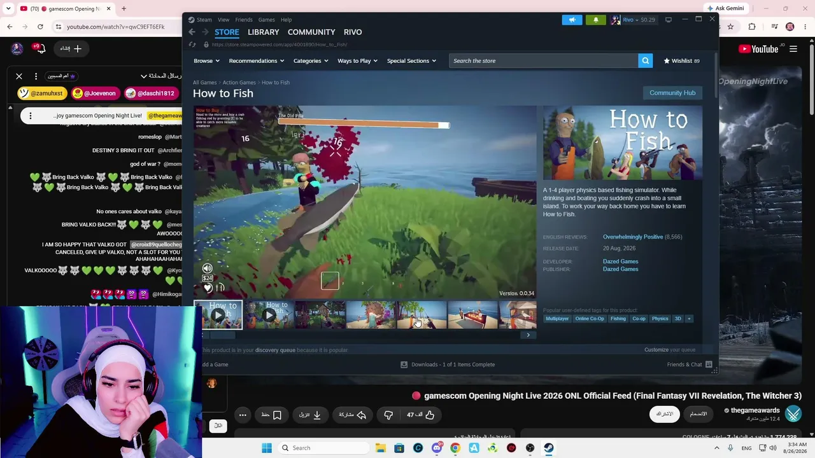815x458 pixels.
Task: Click the Steam icon in the taskbar
Action: coord(548,448)
